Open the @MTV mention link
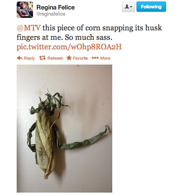This screenshot has height=196, width=182. tap(29, 28)
